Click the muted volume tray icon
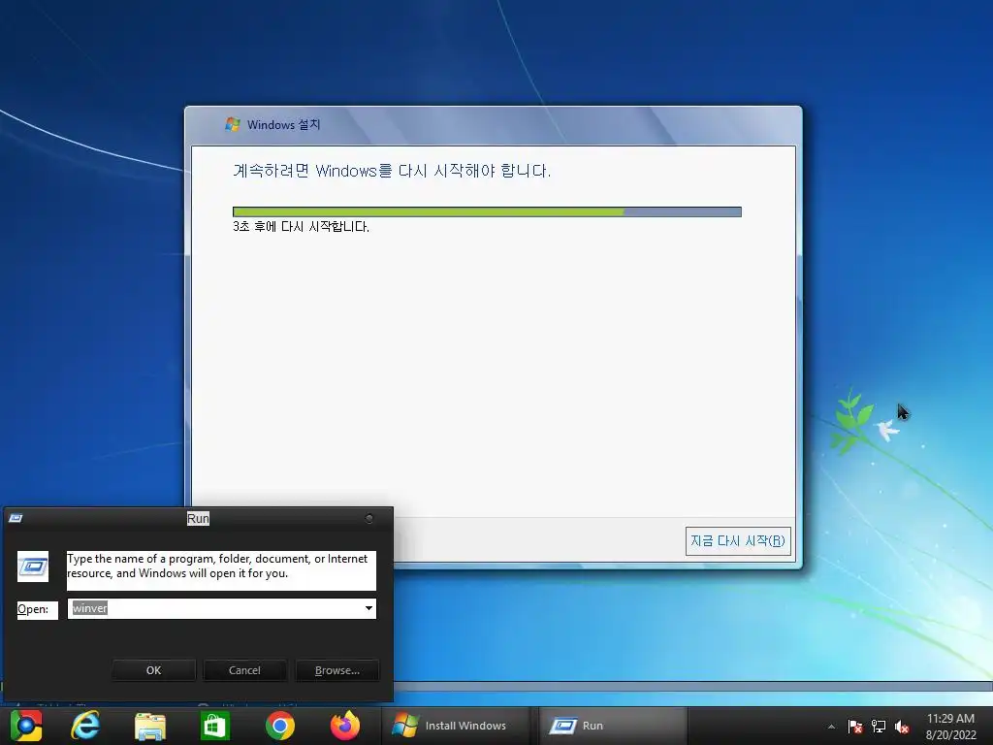This screenshot has height=745, width=993. point(902,727)
